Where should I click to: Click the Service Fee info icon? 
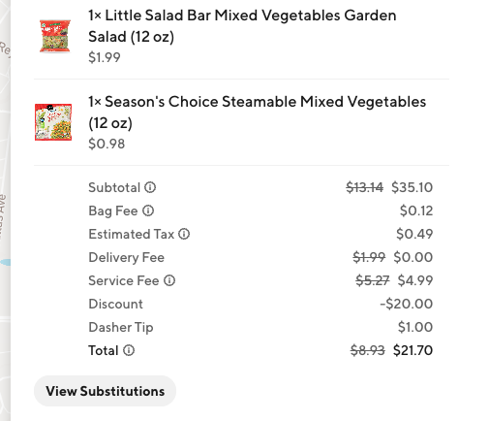[x=169, y=280]
